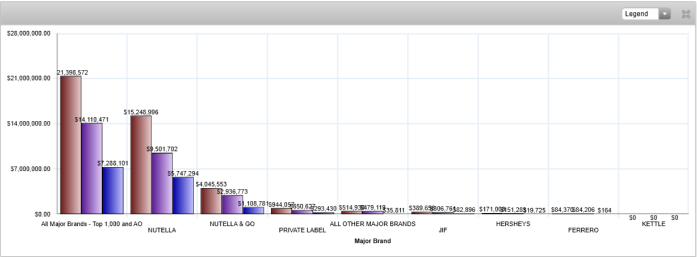Click the HERSHEYS category label

[x=513, y=224]
